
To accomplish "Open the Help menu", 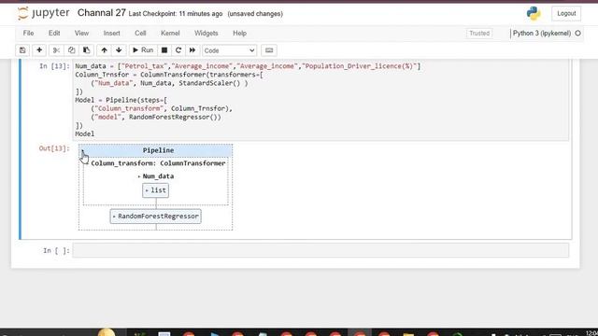I will pyautogui.click(x=239, y=34).
